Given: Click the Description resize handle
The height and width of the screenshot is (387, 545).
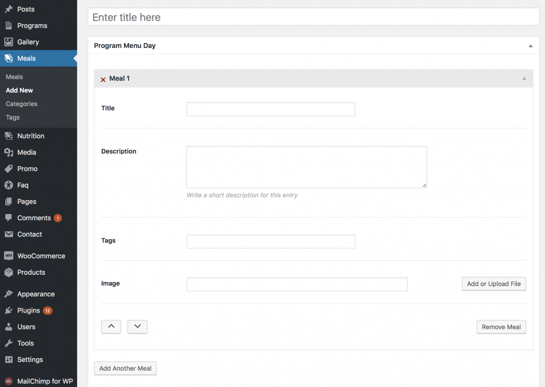Looking at the screenshot, I should pos(424,185).
